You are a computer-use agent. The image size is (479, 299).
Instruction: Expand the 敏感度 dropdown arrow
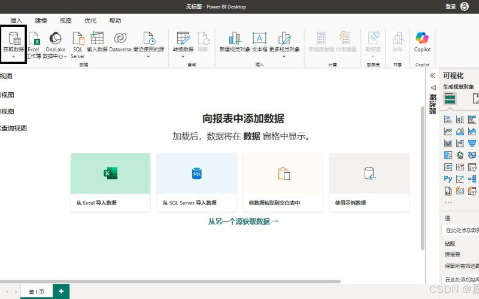click(373, 56)
